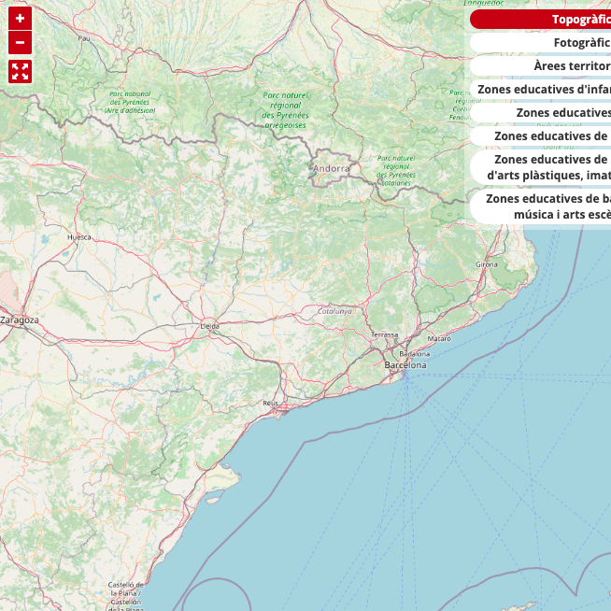Click the Terrassa city label
The image size is (611, 611).
click(384, 334)
